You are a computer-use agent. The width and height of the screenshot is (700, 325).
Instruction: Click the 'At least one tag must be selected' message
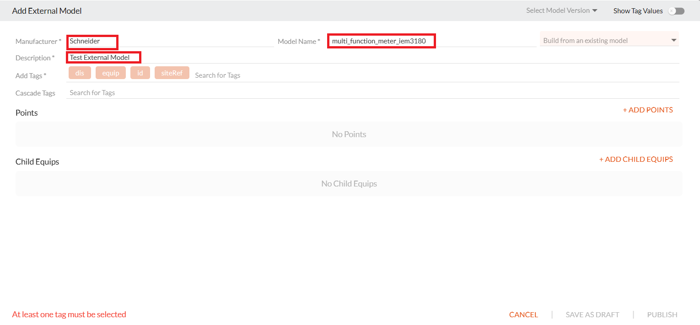(69, 314)
